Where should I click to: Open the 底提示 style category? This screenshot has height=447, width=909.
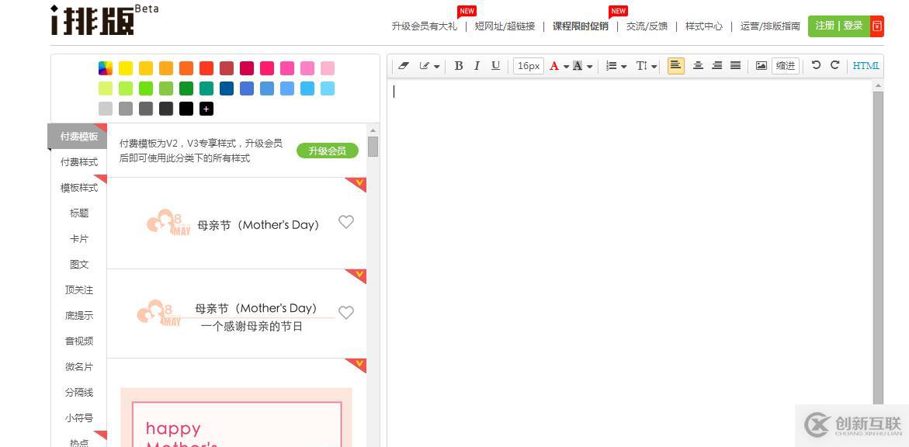click(79, 315)
